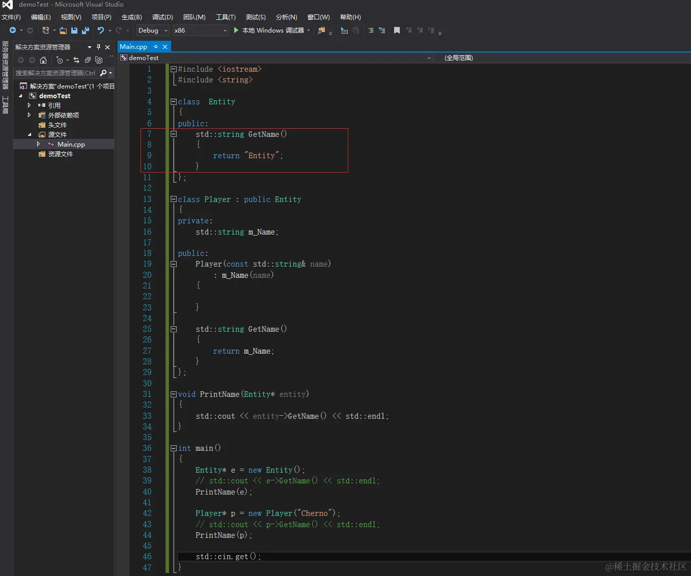691x576 pixels.
Task: Open the Debug configuration dropdown
Action: click(153, 31)
